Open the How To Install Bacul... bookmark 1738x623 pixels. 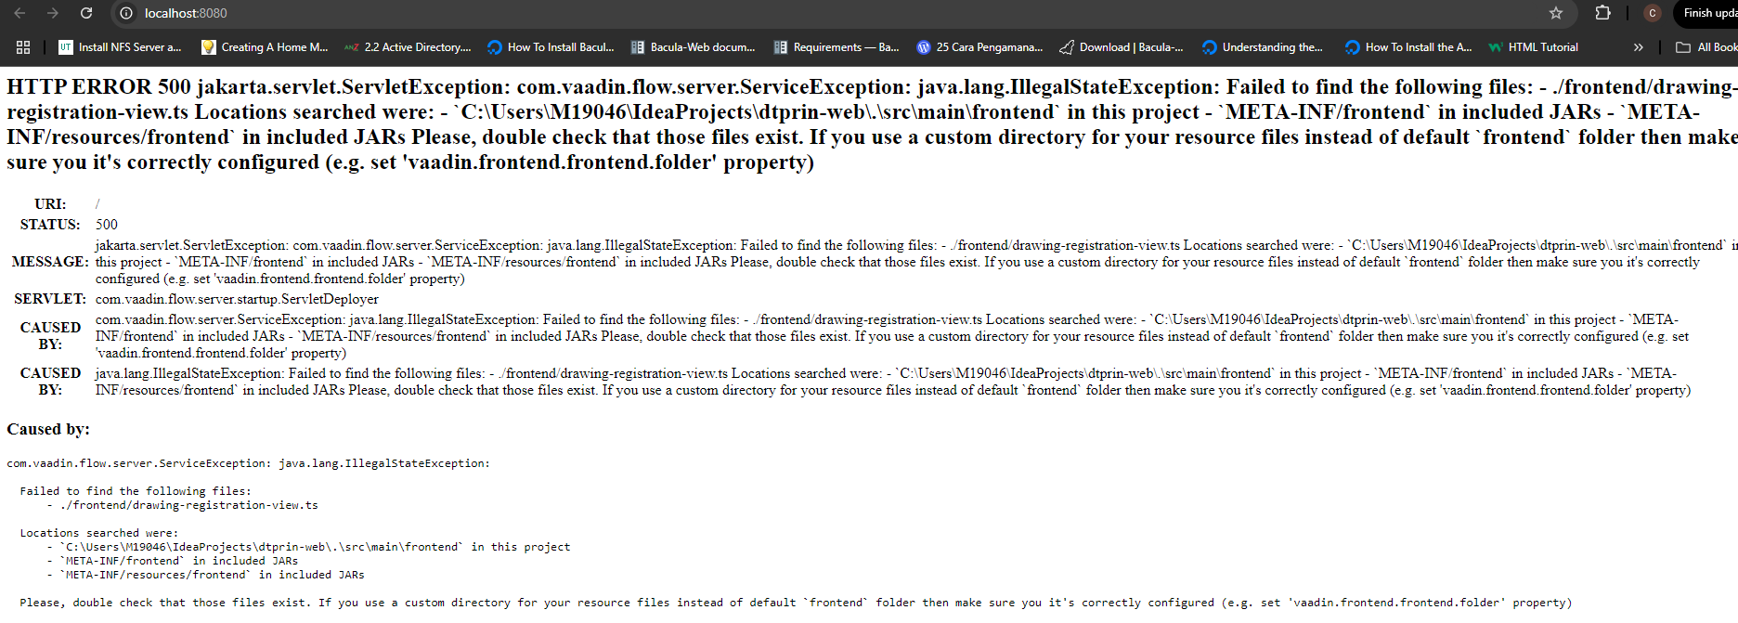click(551, 47)
